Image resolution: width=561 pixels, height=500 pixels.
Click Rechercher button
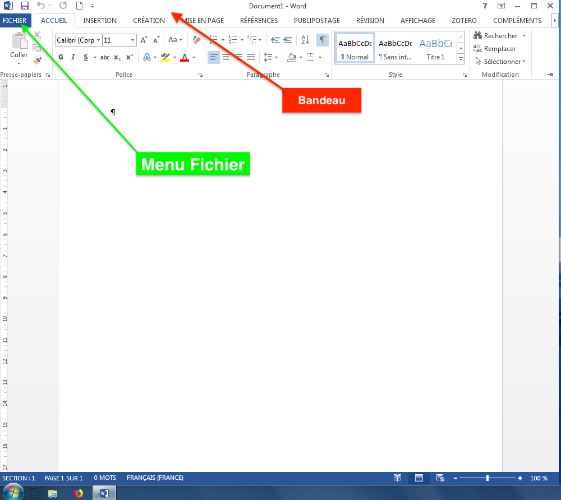(495, 36)
